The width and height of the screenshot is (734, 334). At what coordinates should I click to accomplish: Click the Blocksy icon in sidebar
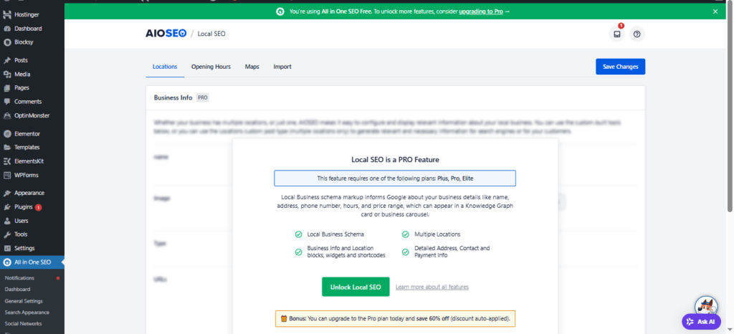[x=7, y=42]
